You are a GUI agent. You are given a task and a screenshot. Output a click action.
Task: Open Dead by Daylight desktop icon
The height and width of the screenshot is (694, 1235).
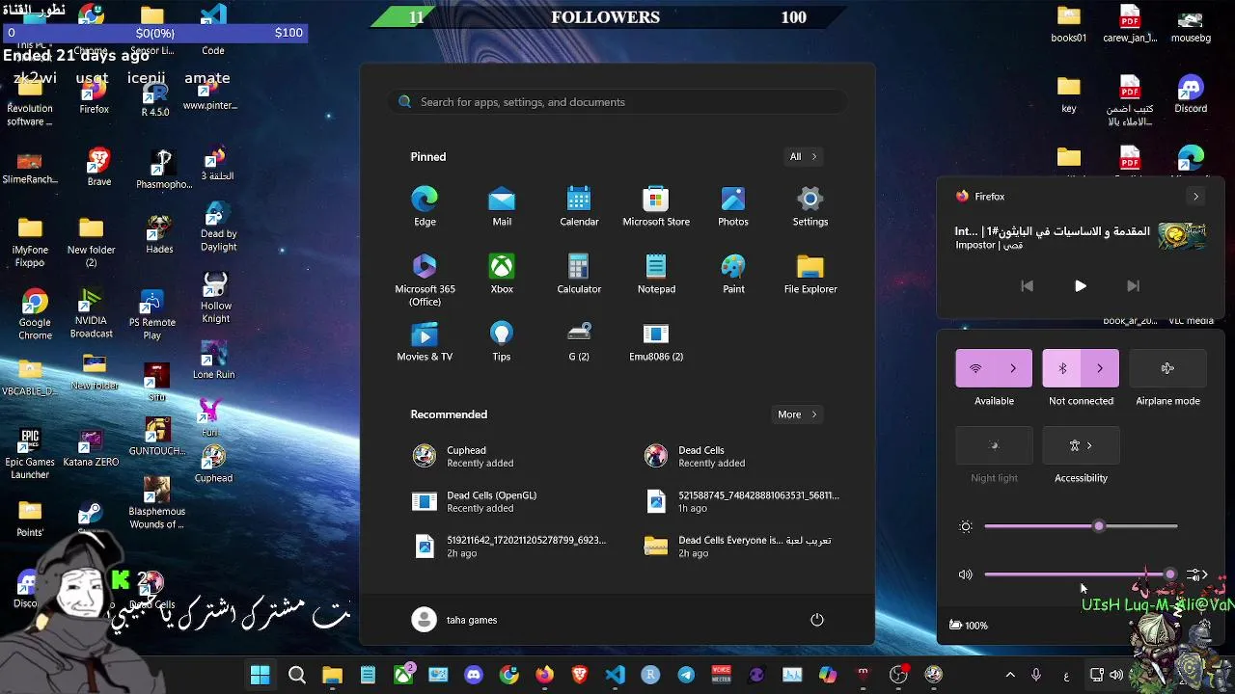tap(218, 227)
